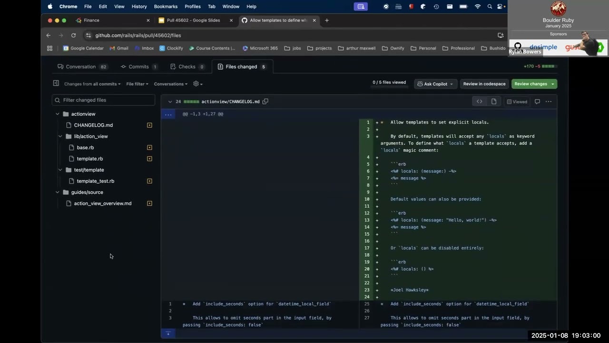Click the modified indicator next to base.rb

(x=149, y=148)
